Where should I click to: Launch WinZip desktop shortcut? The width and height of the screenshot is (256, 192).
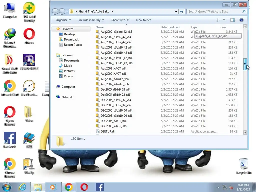pyautogui.click(x=29, y=166)
